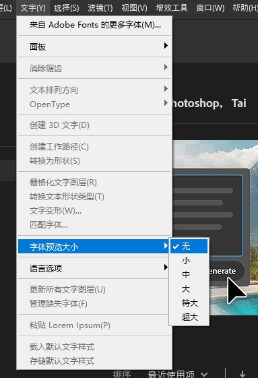Viewport: 258px width, 378px height.
Task: Open the 文字(Y) menu
Action: coord(33,8)
